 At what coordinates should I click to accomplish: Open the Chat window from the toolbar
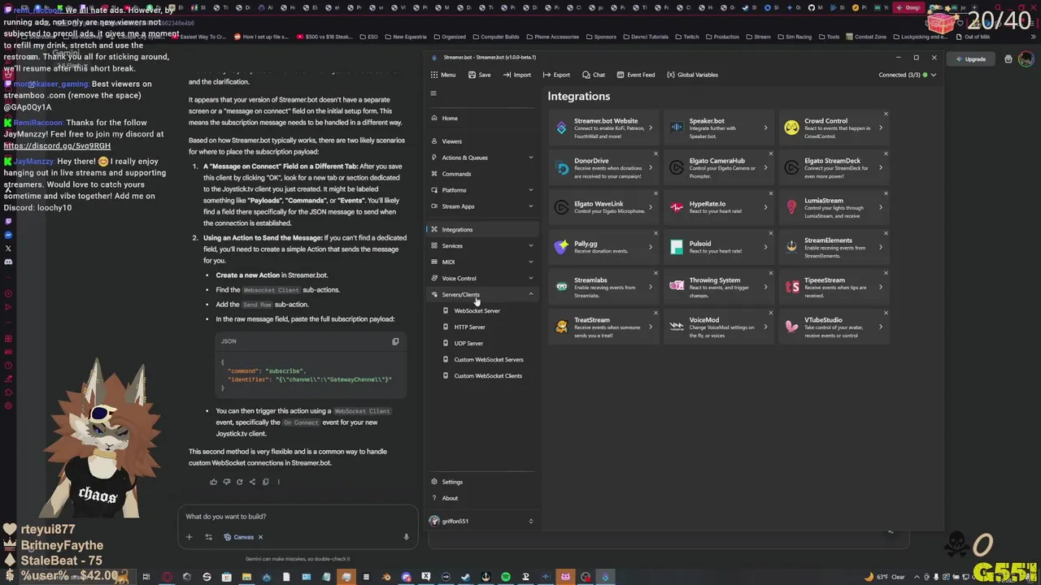pyautogui.click(x=593, y=75)
